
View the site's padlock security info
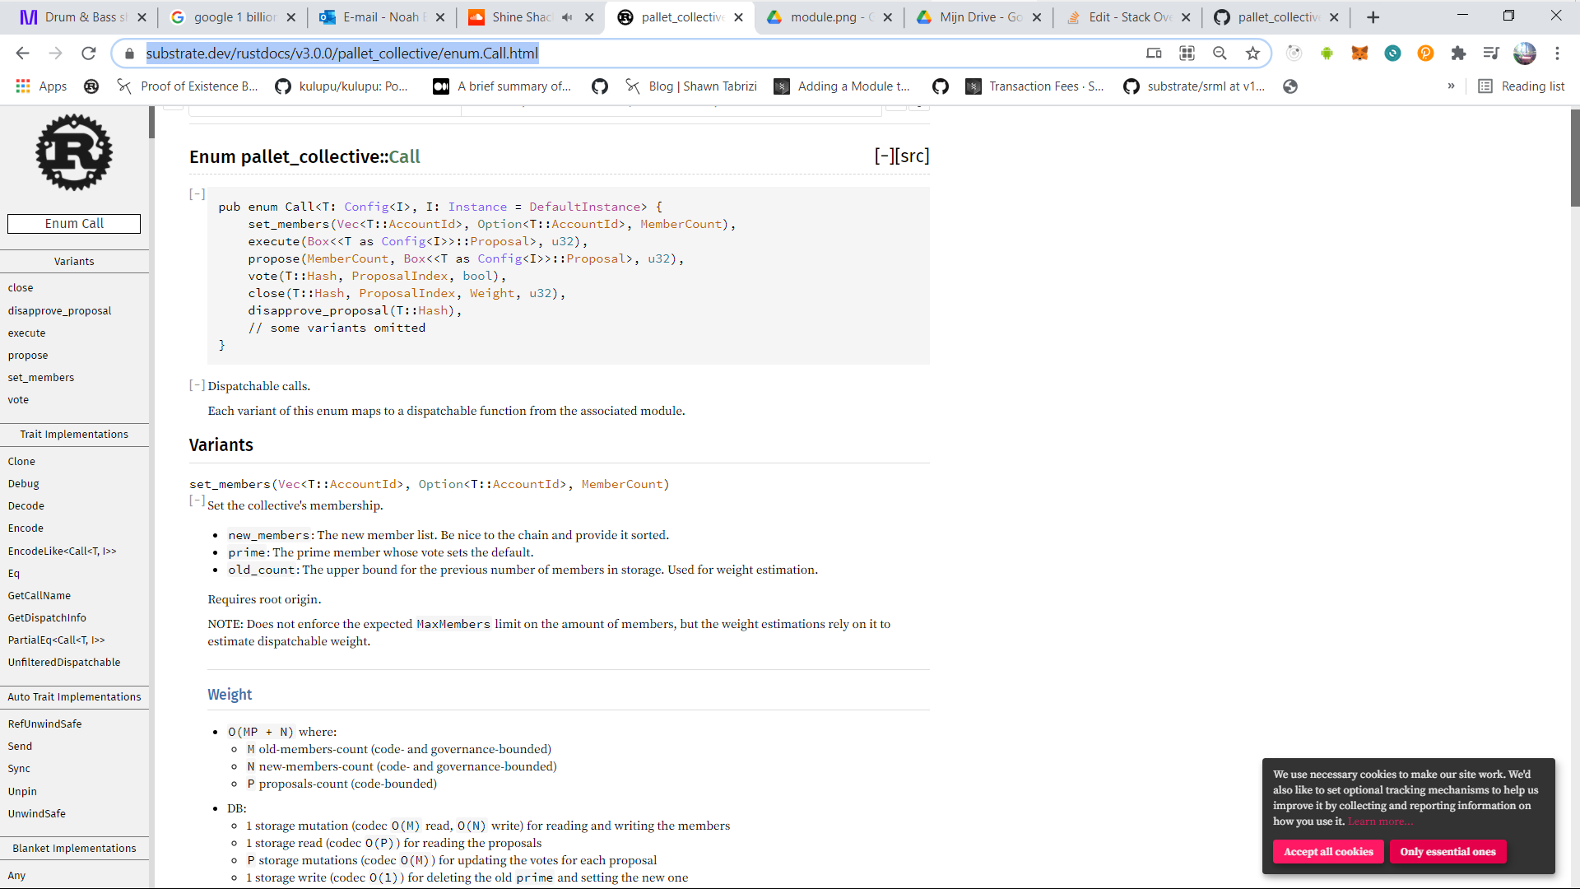[x=129, y=54]
